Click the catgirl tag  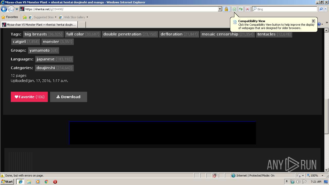point(26,42)
